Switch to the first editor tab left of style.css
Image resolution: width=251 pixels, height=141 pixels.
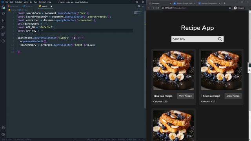(14, 6)
